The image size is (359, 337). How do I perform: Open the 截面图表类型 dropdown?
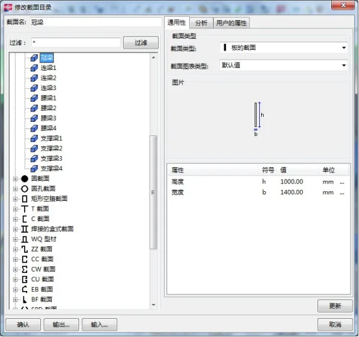click(284, 65)
